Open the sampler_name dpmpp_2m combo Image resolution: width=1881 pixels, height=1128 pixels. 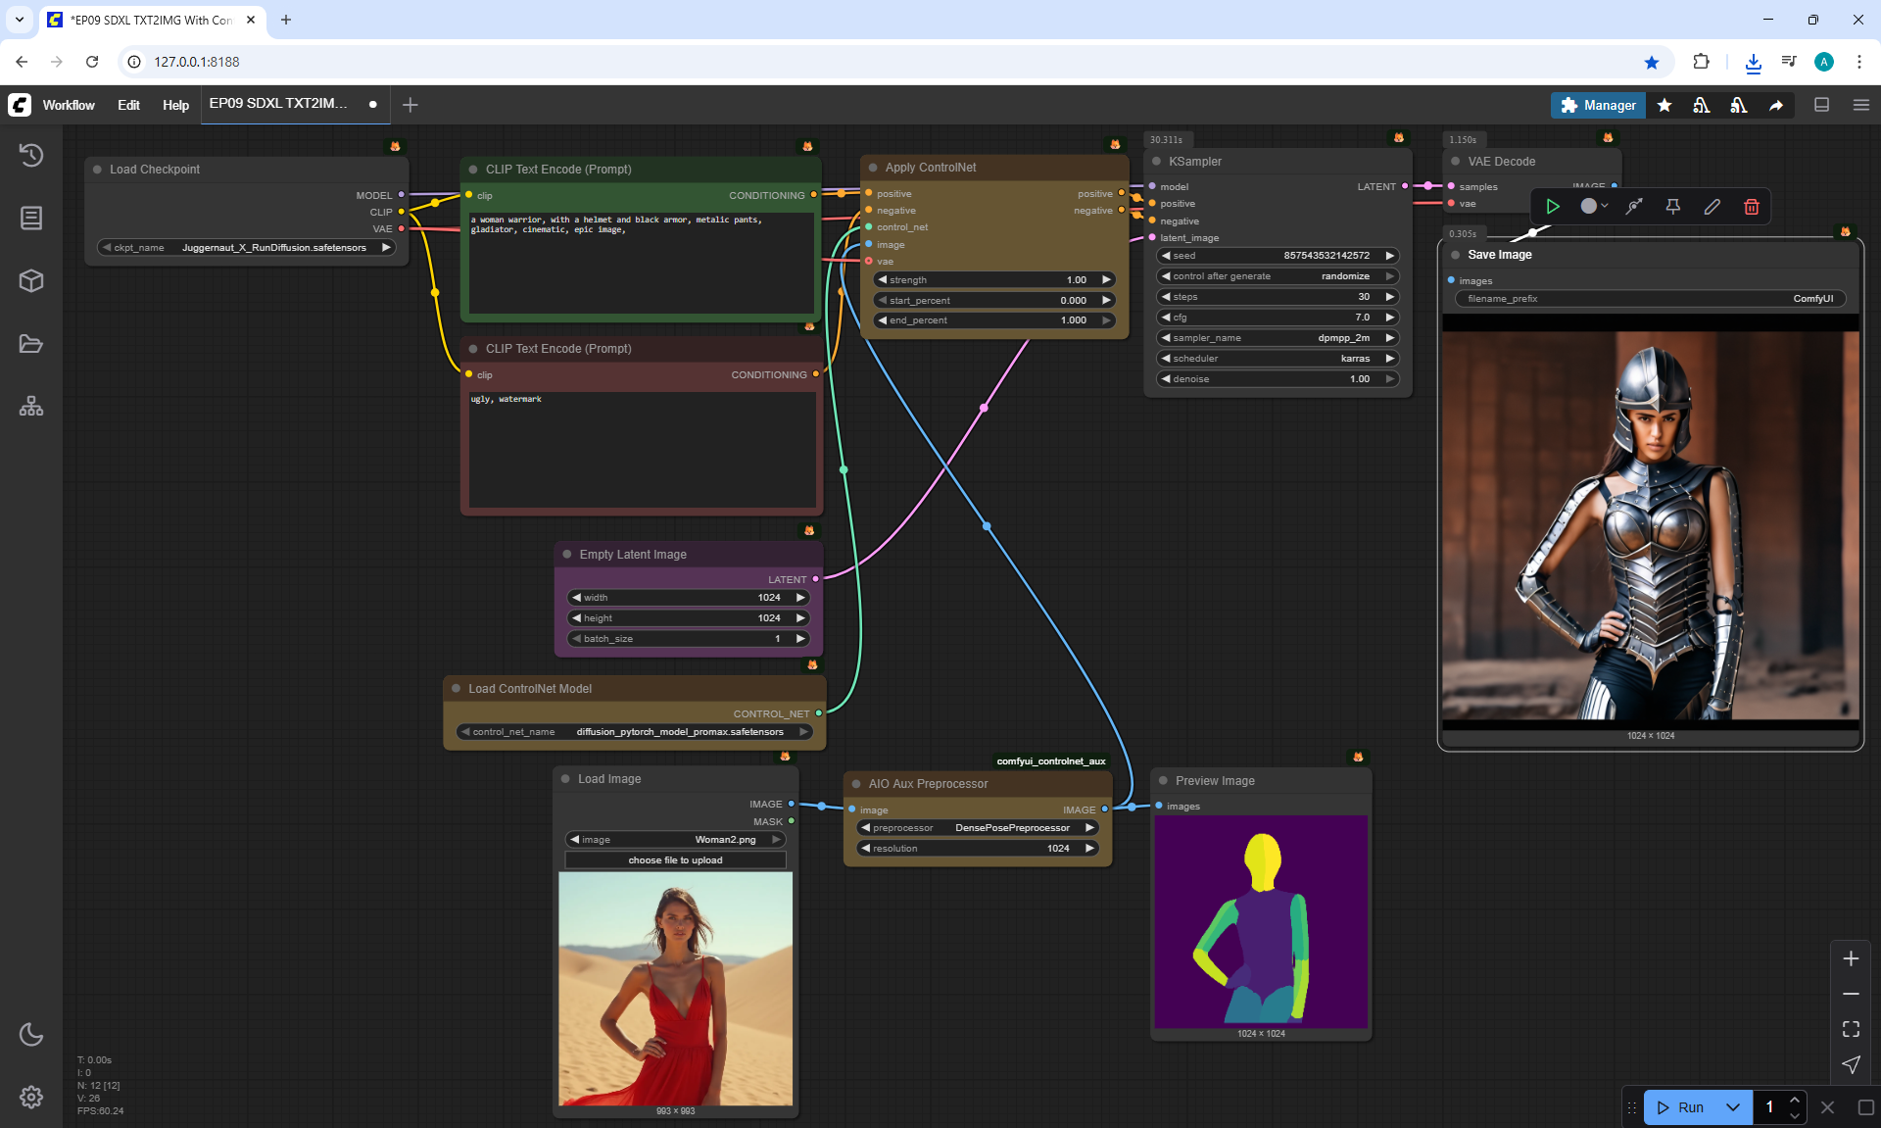coord(1278,338)
